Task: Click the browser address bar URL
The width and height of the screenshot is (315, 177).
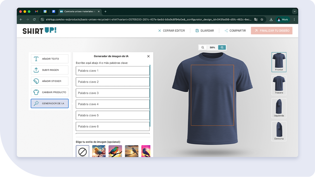Action: point(149,19)
